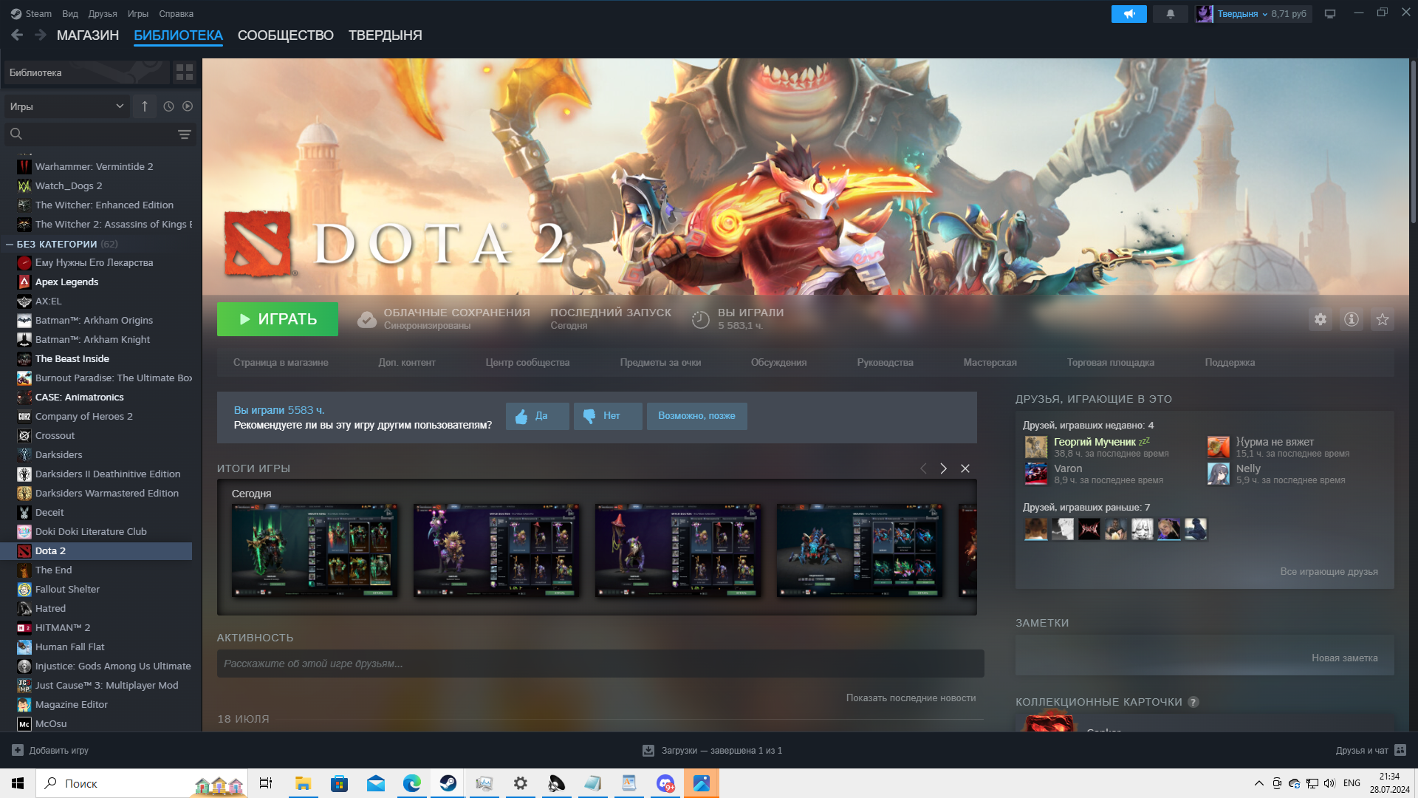This screenshot has width=1418, height=798.
Task: Toggle sort by recent activity clock icon
Action: pos(168,106)
